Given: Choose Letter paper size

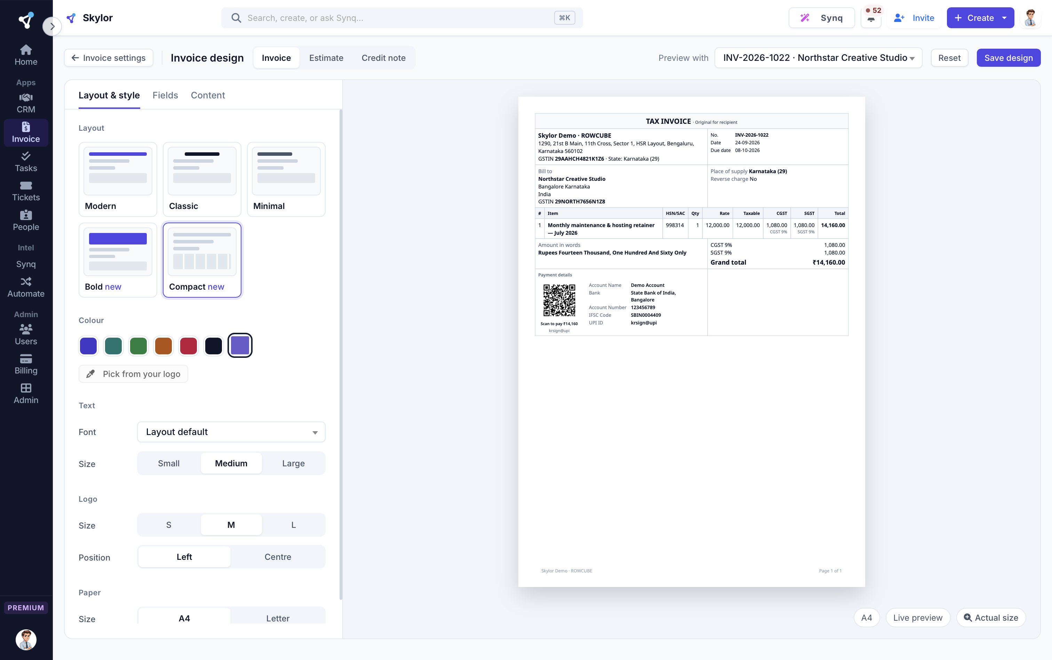Looking at the screenshot, I should click(x=278, y=618).
